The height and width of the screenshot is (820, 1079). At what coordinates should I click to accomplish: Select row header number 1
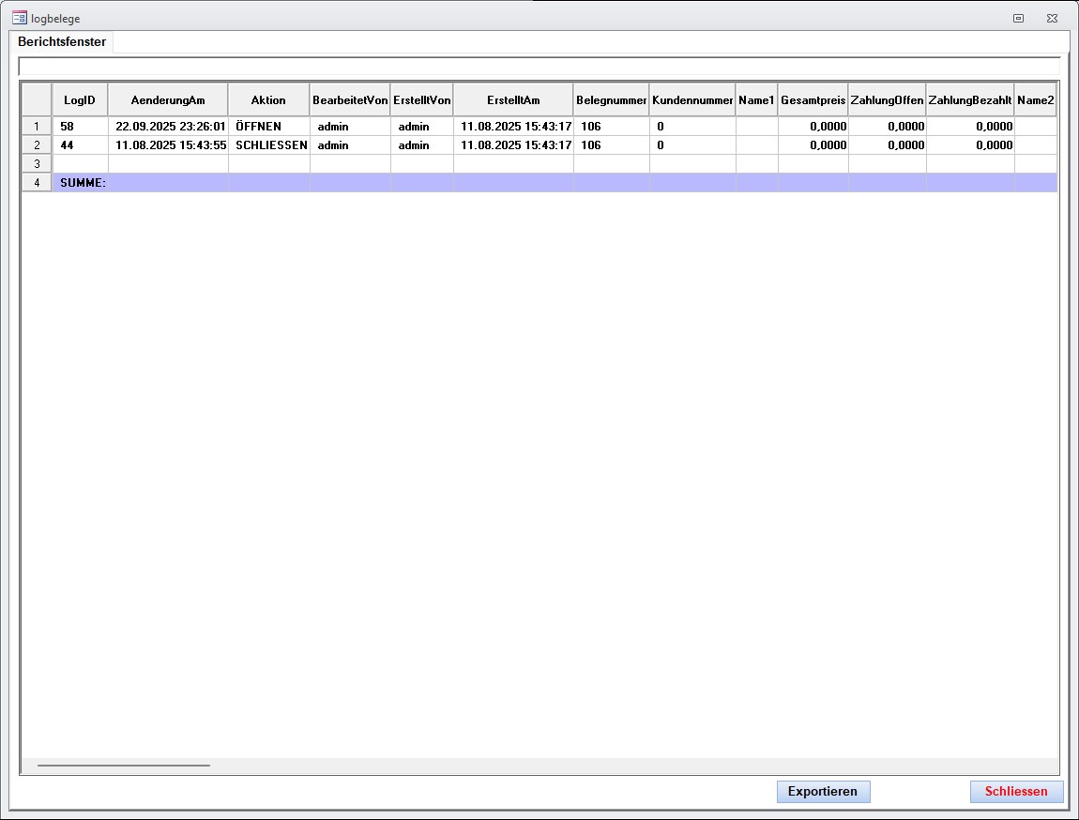click(37, 127)
